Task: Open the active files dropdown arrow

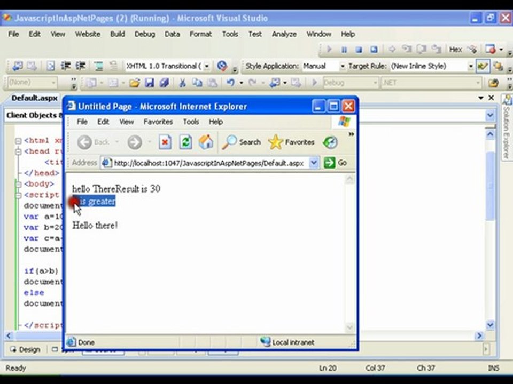Action: [x=480, y=98]
